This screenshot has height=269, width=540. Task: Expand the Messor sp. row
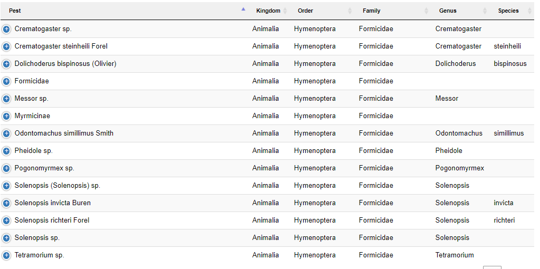point(6,99)
